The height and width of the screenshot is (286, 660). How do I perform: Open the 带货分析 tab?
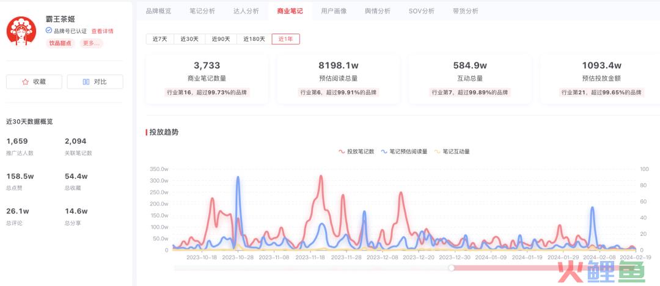click(466, 11)
